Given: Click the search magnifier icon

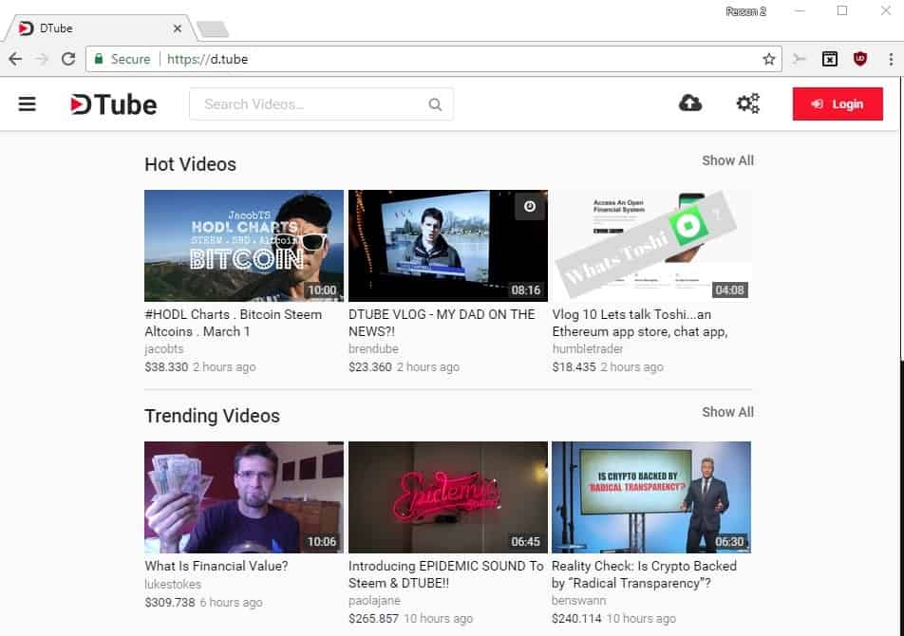Looking at the screenshot, I should pos(435,104).
